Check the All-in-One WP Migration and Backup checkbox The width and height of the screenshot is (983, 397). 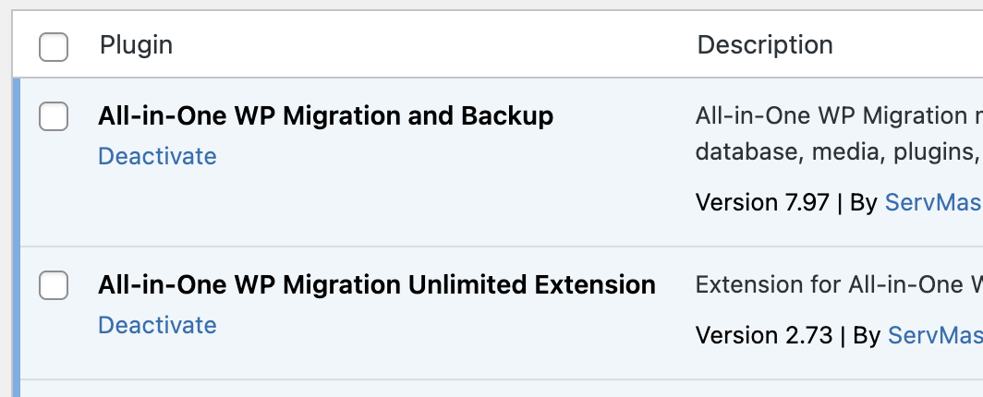(x=54, y=117)
